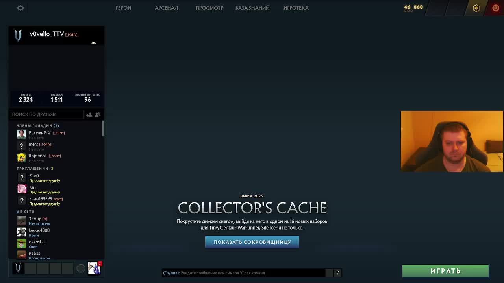The height and width of the screenshot is (283, 504).
Task: Click the Collector's Cache title
Action: (252, 208)
